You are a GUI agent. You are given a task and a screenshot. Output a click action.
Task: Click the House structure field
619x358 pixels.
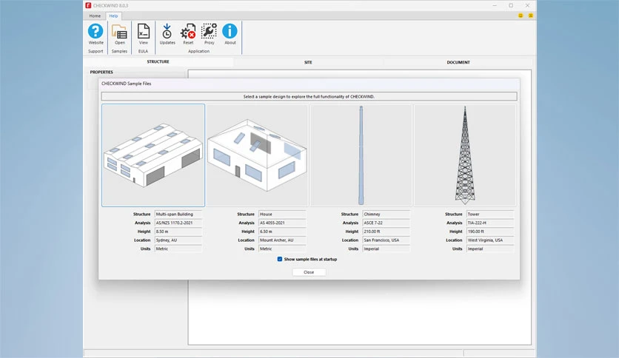(282, 214)
